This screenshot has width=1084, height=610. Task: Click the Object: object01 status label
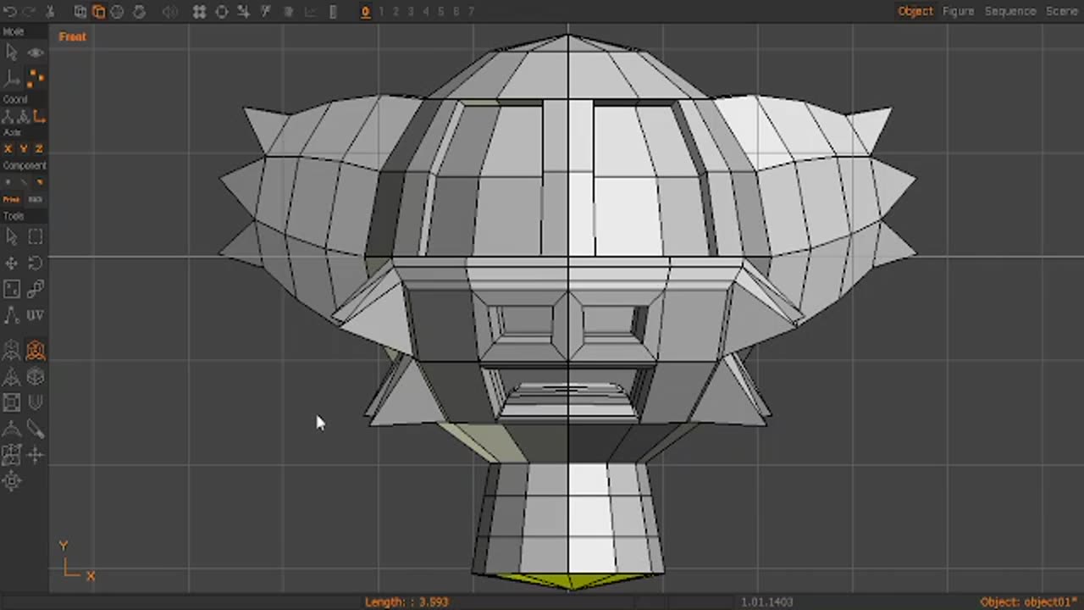coord(1029,602)
